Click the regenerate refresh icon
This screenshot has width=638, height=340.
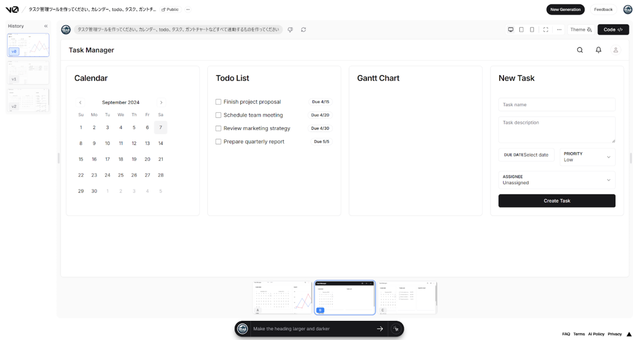tap(303, 30)
